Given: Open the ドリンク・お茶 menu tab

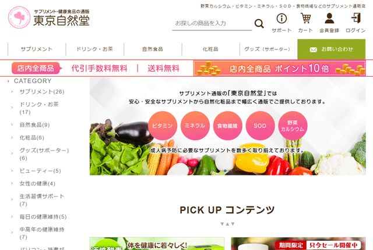Looking at the screenshot, I should click(x=94, y=49).
